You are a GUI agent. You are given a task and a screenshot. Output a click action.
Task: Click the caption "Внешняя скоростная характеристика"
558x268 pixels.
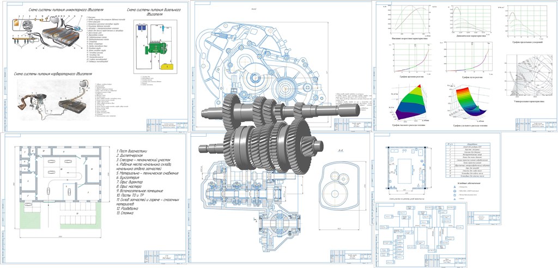click(409, 38)
